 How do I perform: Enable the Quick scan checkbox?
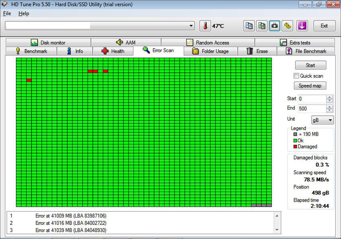[296, 76]
